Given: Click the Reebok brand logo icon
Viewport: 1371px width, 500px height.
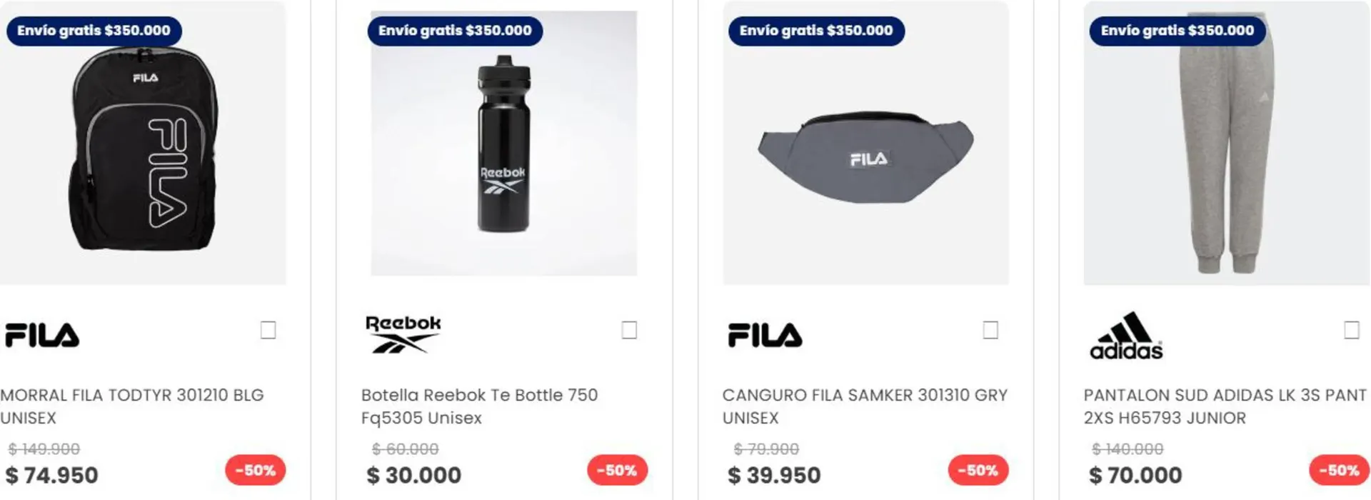Looking at the screenshot, I should click(403, 334).
